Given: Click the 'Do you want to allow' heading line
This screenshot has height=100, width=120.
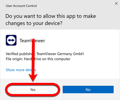Looking at the screenshot, I should coord(51,16).
